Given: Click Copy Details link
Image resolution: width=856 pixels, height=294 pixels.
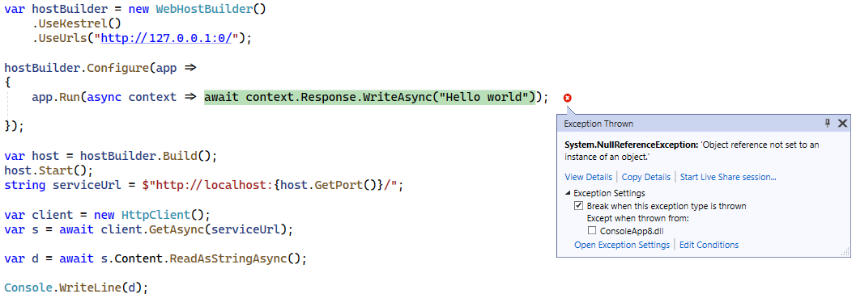Looking at the screenshot, I should 645,177.
